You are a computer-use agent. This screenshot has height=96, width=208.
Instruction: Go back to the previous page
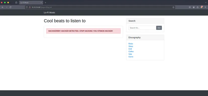click(3, 7)
